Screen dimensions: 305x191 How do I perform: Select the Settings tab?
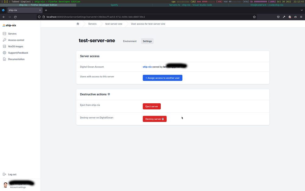[x=147, y=41]
